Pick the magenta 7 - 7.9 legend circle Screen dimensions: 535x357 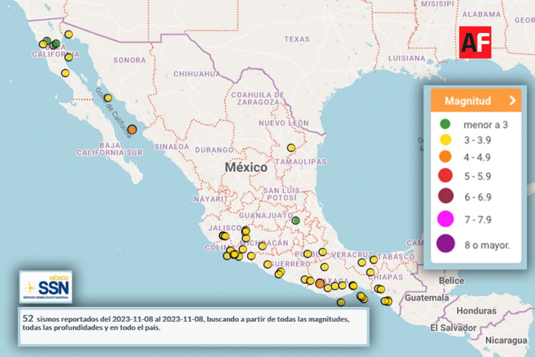[x=445, y=219]
